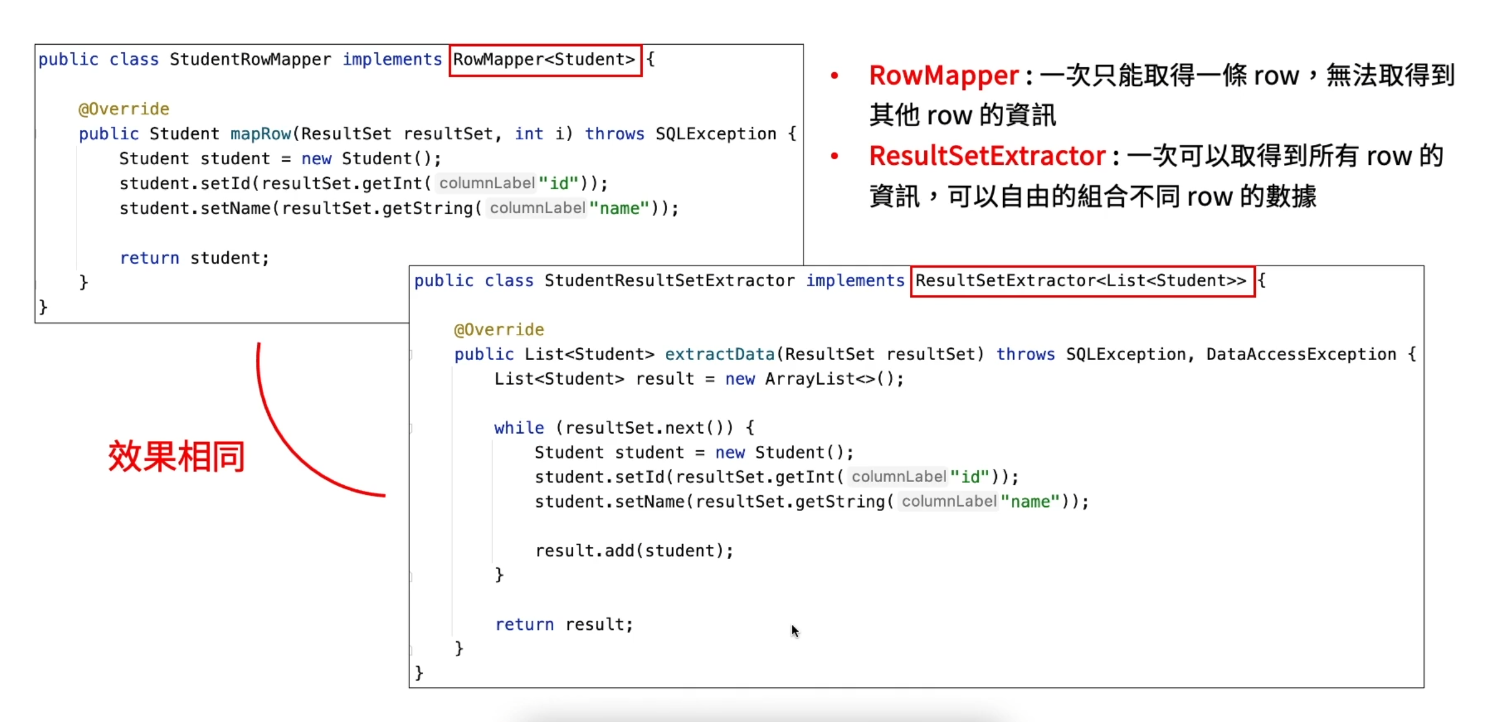This screenshot has width=1496, height=722.
Task: Click the red ResultSetExtractor bullet heading
Action: (988, 156)
